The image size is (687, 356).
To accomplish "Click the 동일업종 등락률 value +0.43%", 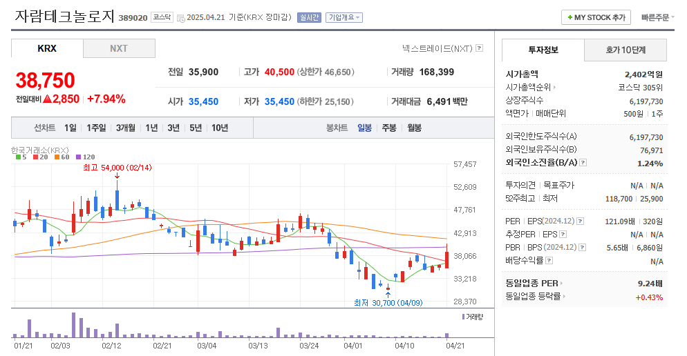I will click(x=649, y=297).
